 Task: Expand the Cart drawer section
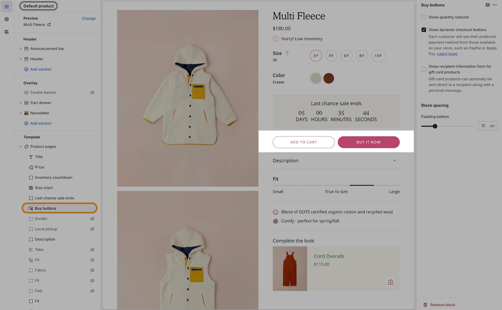(21, 103)
